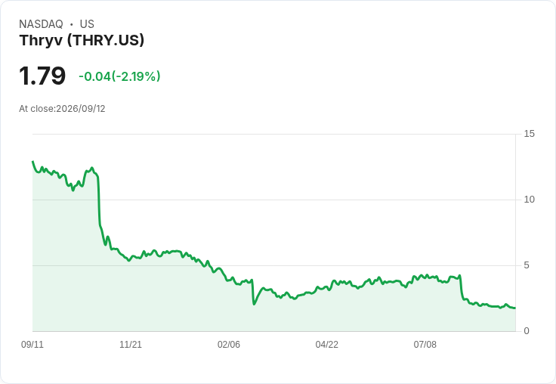Click the 0 value on price axis
556x384 pixels.
pyautogui.click(x=527, y=331)
